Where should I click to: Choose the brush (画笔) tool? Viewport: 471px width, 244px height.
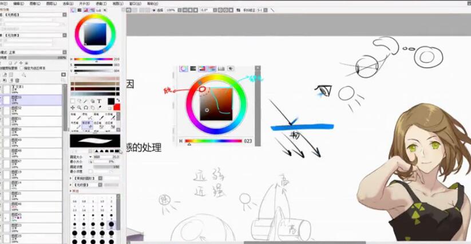click(99, 117)
